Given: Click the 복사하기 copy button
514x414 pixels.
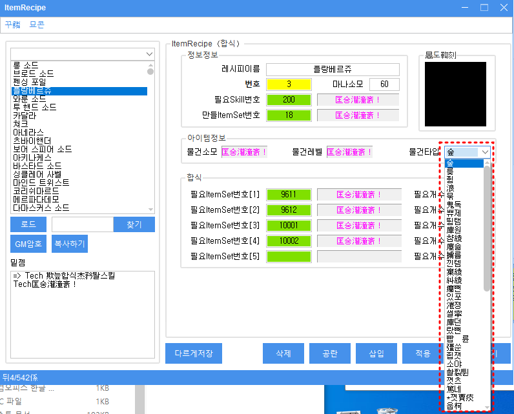Looking at the screenshot, I should point(70,244).
